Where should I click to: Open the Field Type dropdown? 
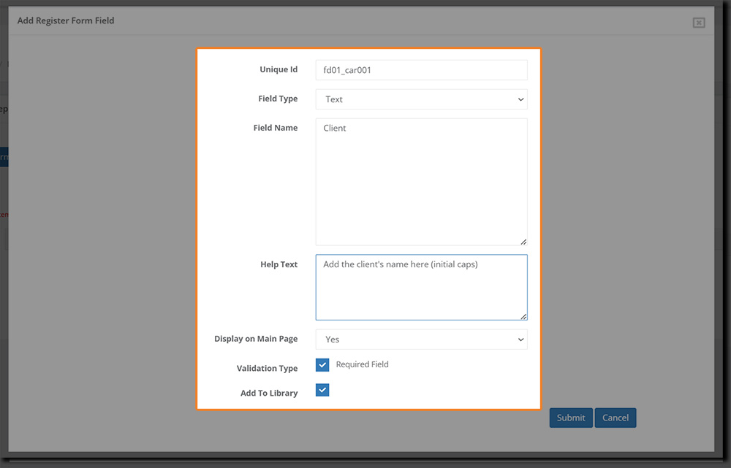coord(421,99)
